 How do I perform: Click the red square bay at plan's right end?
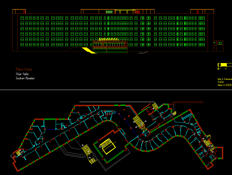coord(220,153)
